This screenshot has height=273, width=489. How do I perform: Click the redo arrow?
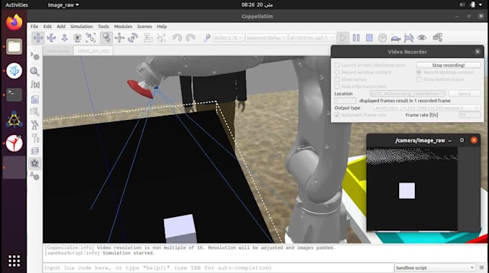191,37
